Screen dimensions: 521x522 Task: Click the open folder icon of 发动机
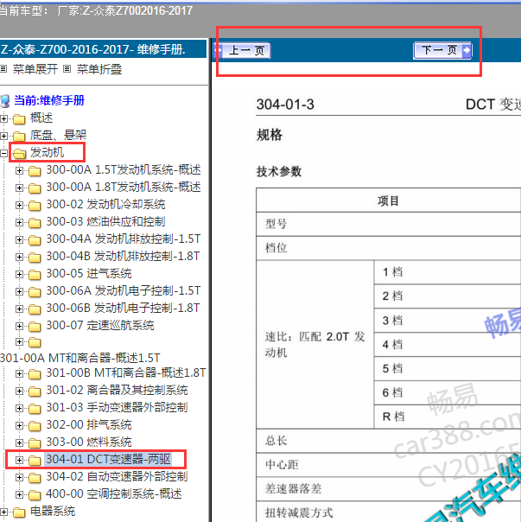pos(19,153)
